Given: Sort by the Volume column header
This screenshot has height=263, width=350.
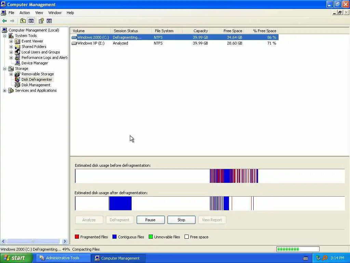Looking at the screenshot, I should 90,31.
